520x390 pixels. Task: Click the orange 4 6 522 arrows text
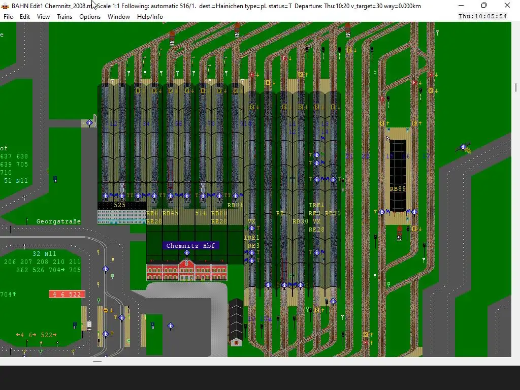[37, 335]
